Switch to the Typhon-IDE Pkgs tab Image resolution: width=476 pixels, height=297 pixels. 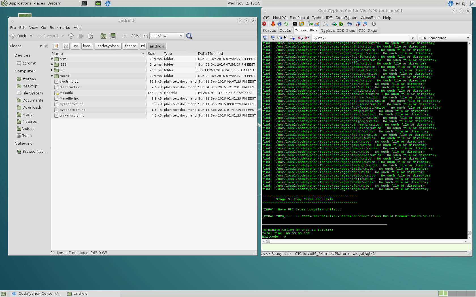coord(338,31)
